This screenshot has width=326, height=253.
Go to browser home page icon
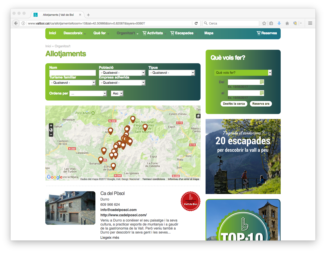[287, 23]
